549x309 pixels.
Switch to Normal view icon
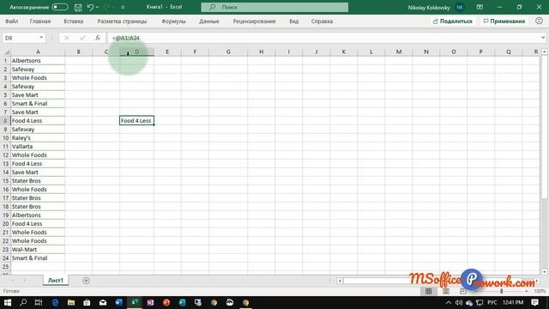click(x=429, y=291)
